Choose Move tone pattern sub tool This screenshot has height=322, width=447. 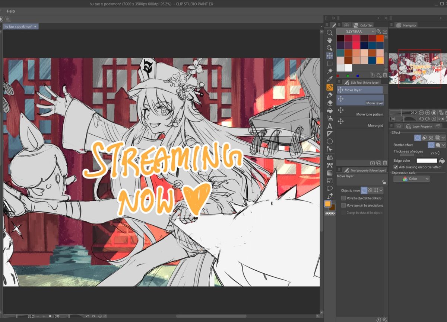360,112
